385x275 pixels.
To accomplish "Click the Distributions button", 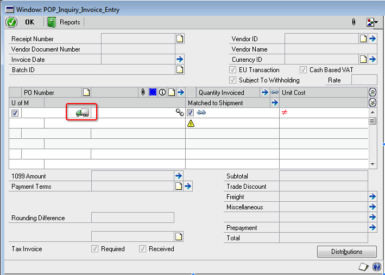I will pyautogui.click(x=347, y=252).
